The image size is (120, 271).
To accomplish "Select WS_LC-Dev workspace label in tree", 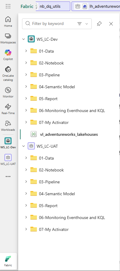I will pos(47,39).
